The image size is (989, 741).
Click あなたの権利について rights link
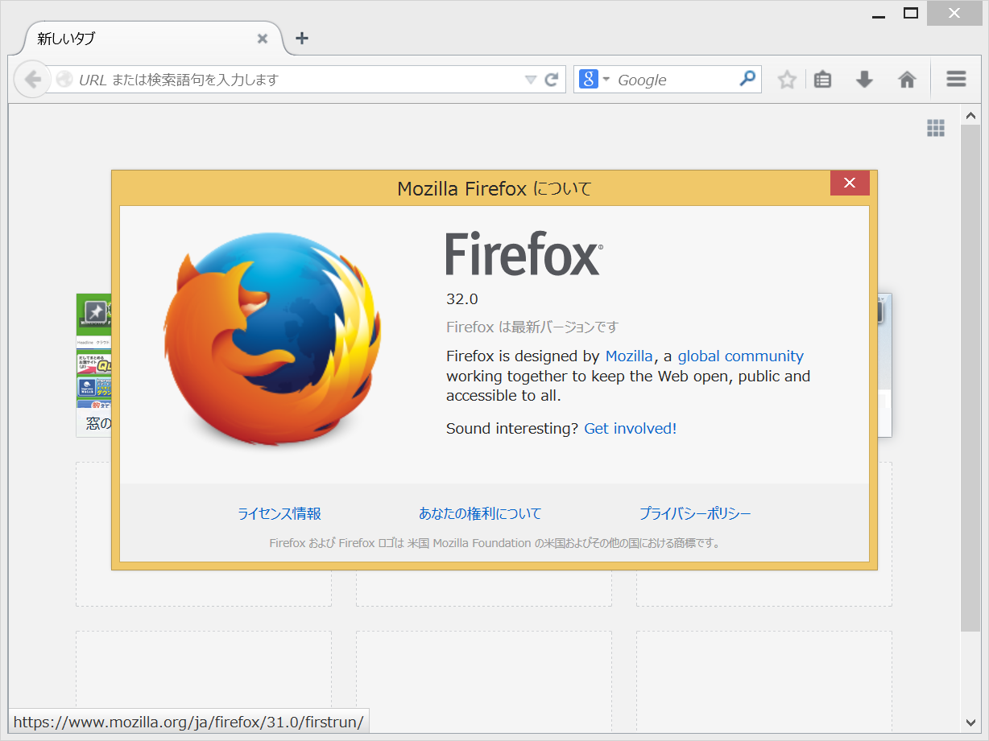click(479, 513)
